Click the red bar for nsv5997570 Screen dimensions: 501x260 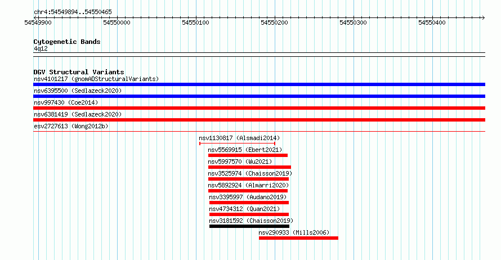pos(249,167)
